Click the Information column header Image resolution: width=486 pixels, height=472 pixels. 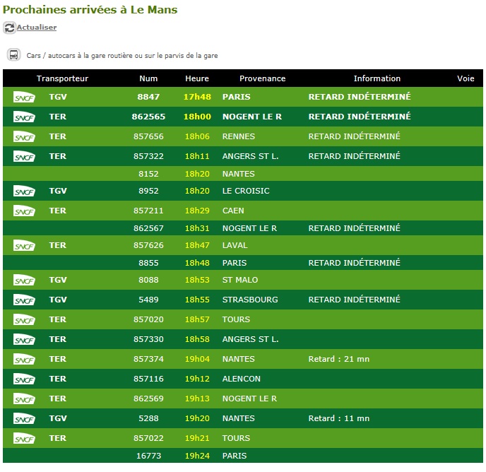(x=377, y=78)
